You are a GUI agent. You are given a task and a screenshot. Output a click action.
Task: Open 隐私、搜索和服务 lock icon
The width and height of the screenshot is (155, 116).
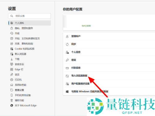pos(12,28)
